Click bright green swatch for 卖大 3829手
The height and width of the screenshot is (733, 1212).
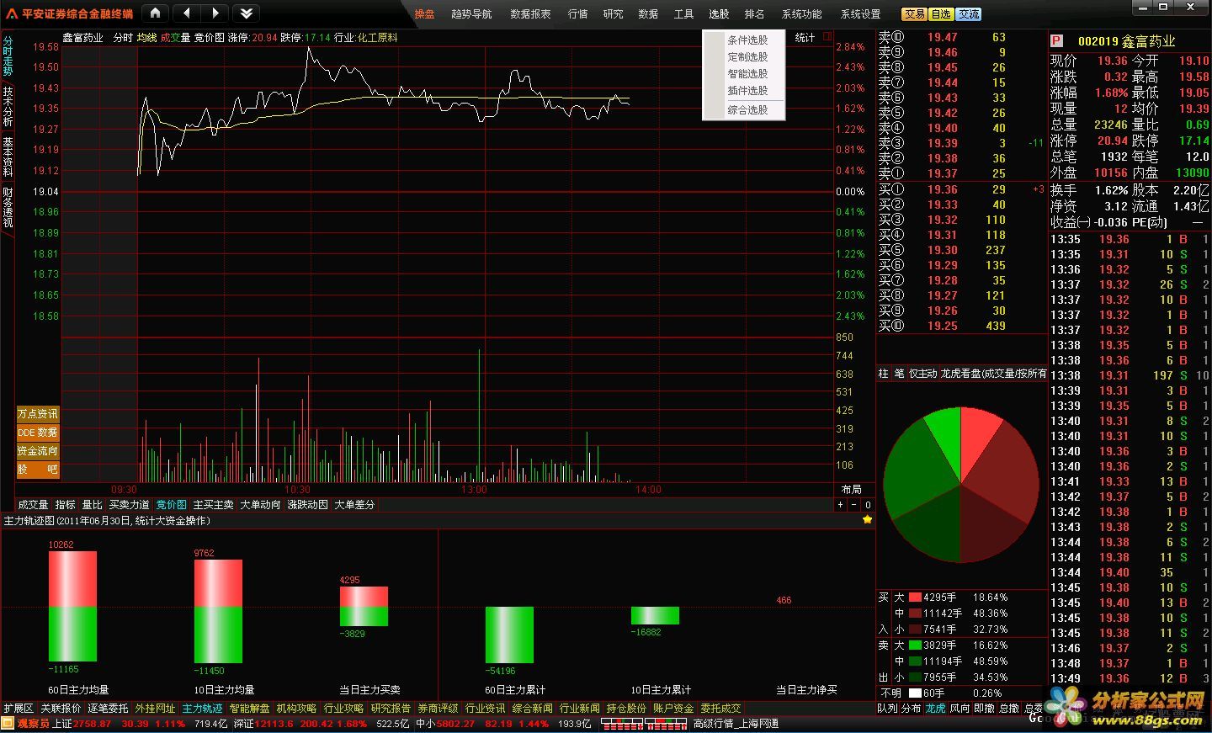(915, 645)
